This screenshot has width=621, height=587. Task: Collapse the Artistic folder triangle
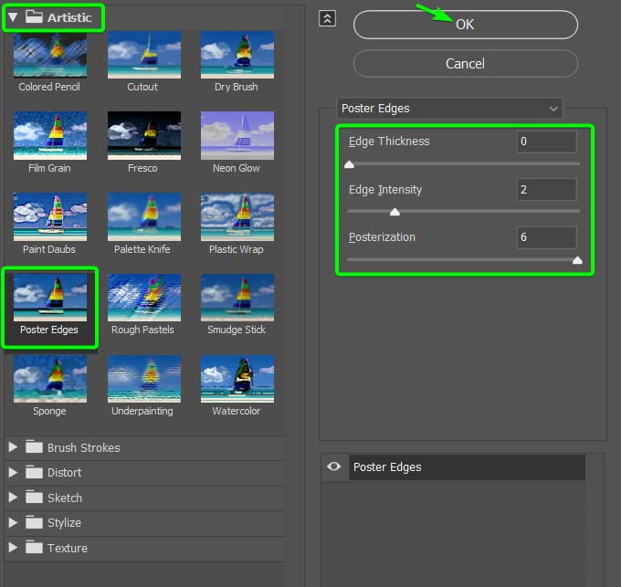click(x=13, y=17)
